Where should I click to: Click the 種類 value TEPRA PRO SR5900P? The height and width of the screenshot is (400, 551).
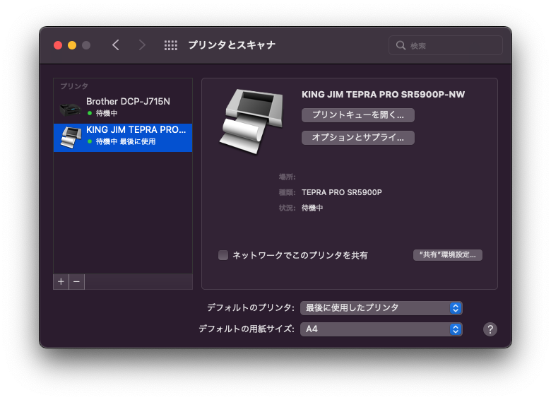342,192
